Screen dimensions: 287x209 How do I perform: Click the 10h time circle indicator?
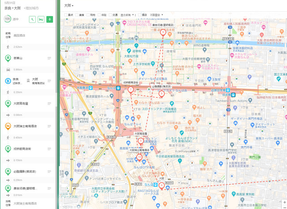[8, 19]
